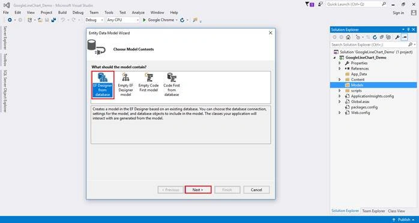The width and height of the screenshot is (419, 223).
Task: Click the Cancel button in wizard
Action: [x=256, y=189]
